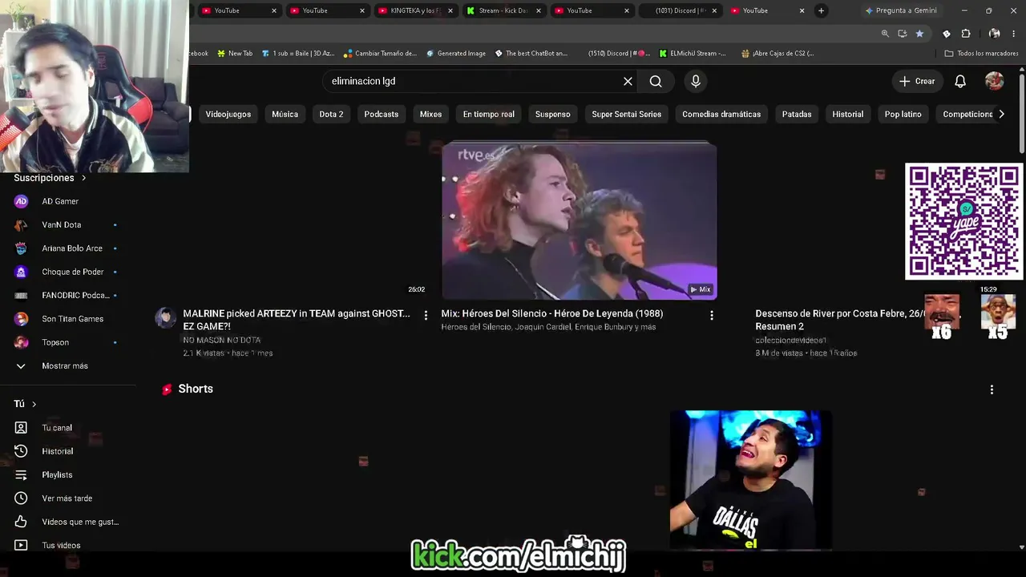Select the Videojuegos filter chip
Viewport: 1026px width, 577px height.
[228, 114]
